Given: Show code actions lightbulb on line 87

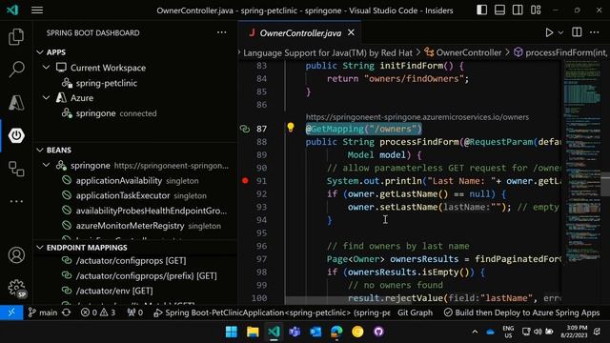Looking at the screenshot, I should (291, 127).
